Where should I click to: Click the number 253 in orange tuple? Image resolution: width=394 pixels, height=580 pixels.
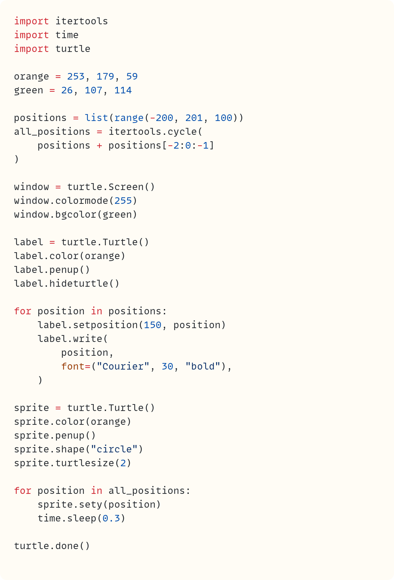point(76,76)
